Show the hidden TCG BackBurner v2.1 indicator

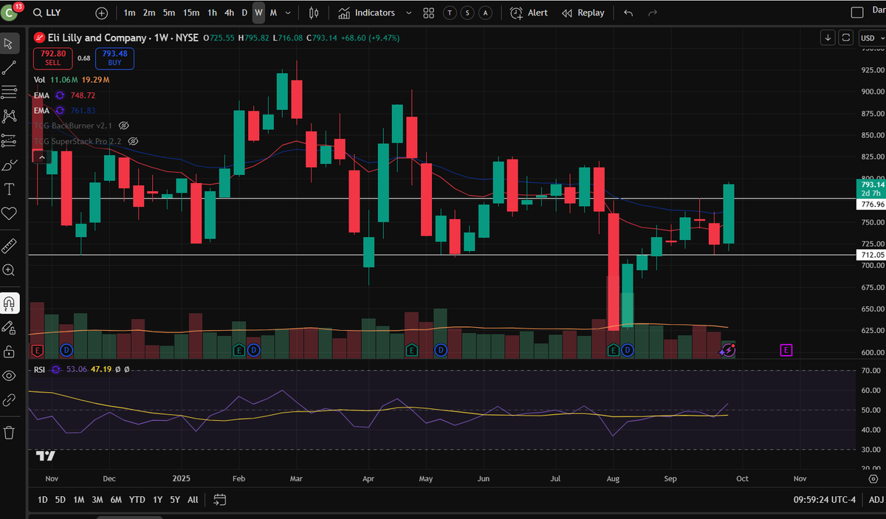tap(123, 126)
